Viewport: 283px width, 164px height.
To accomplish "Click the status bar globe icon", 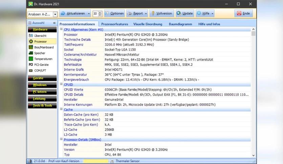I will pyautogui.click(x=30, y=161).
